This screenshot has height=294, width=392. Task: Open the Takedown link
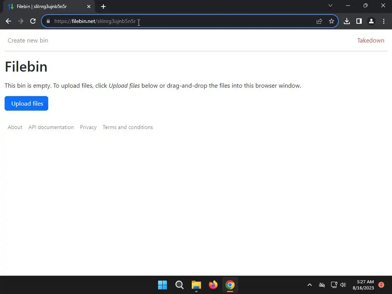pos(371,41)
